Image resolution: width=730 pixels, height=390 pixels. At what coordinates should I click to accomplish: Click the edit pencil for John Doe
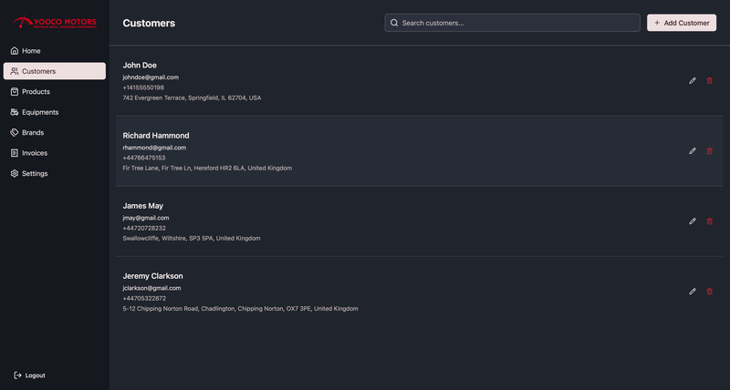pos(693,81)
